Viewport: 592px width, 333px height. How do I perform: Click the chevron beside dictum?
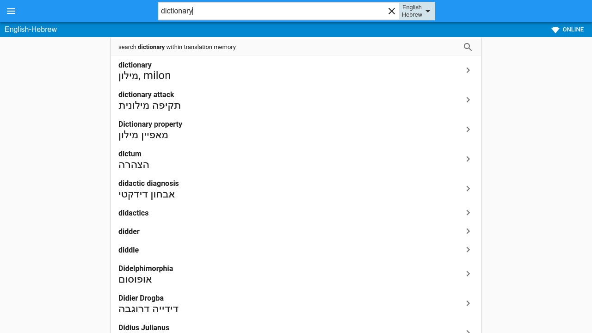468,159
